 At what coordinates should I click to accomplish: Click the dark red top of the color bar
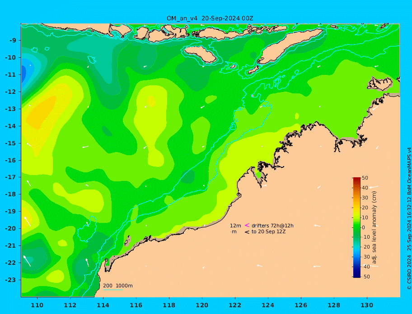click(357, 179)
